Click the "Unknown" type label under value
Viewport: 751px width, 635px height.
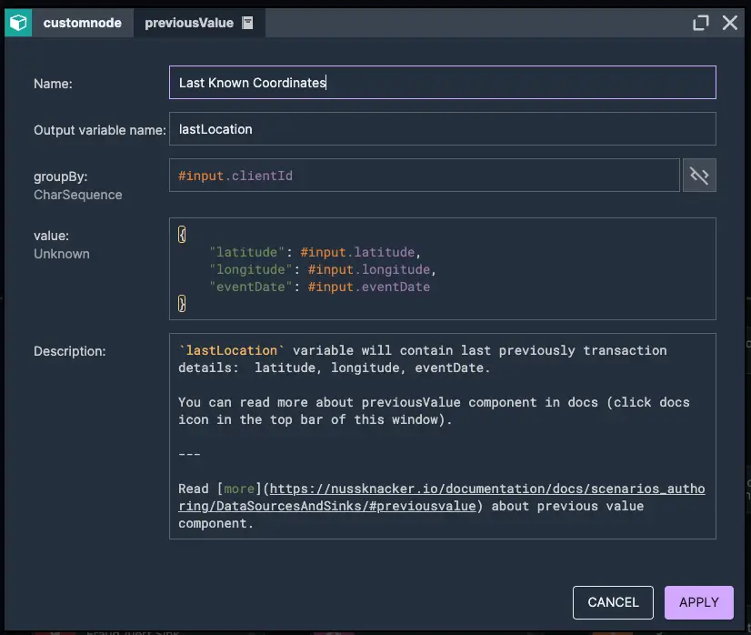tap(61, 254)
